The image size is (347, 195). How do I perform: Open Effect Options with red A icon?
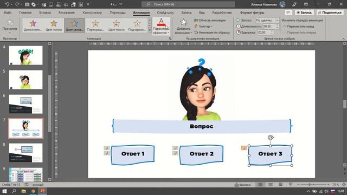coord(161,26)
